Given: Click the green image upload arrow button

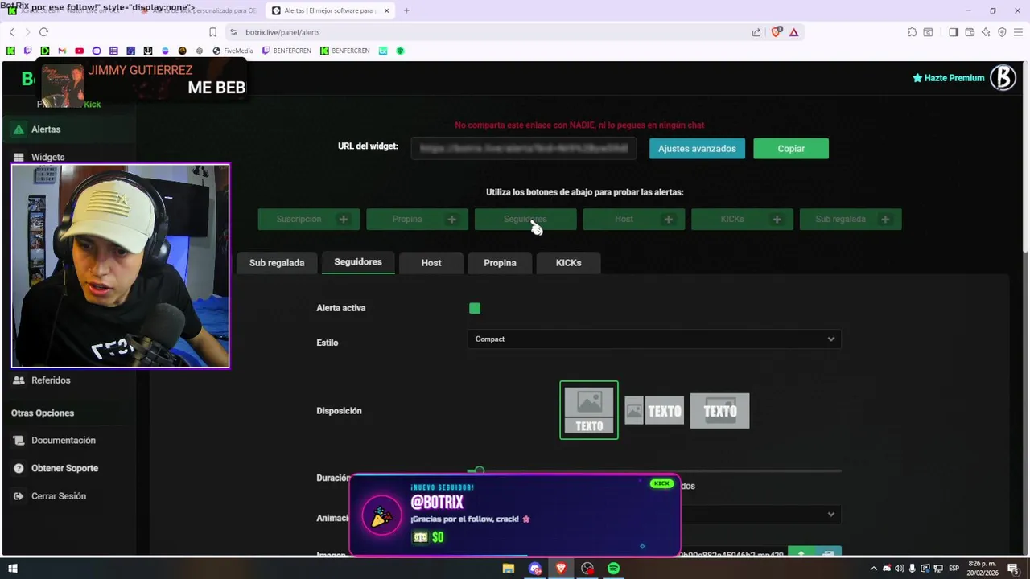Looking at the screenshot, I should click(x=801, y=553).
